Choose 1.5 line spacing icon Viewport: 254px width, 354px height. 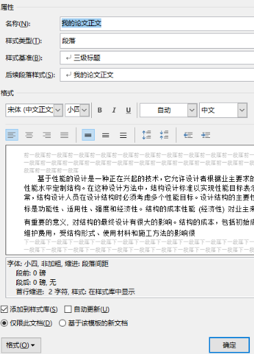pos(106,135)
